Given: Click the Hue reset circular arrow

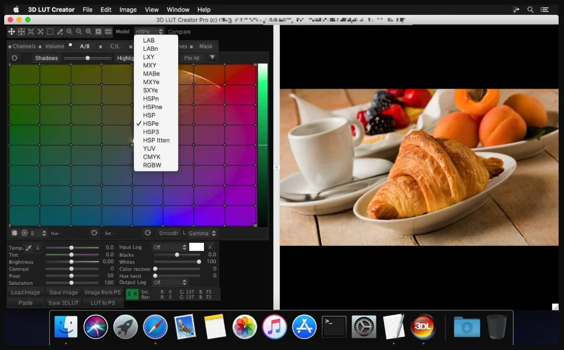Looking at the screenshot, I should [x=94, y=233].
